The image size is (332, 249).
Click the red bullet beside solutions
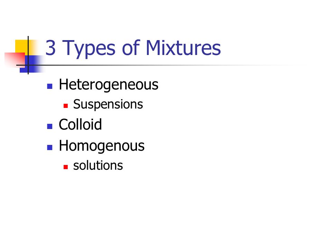66,167
